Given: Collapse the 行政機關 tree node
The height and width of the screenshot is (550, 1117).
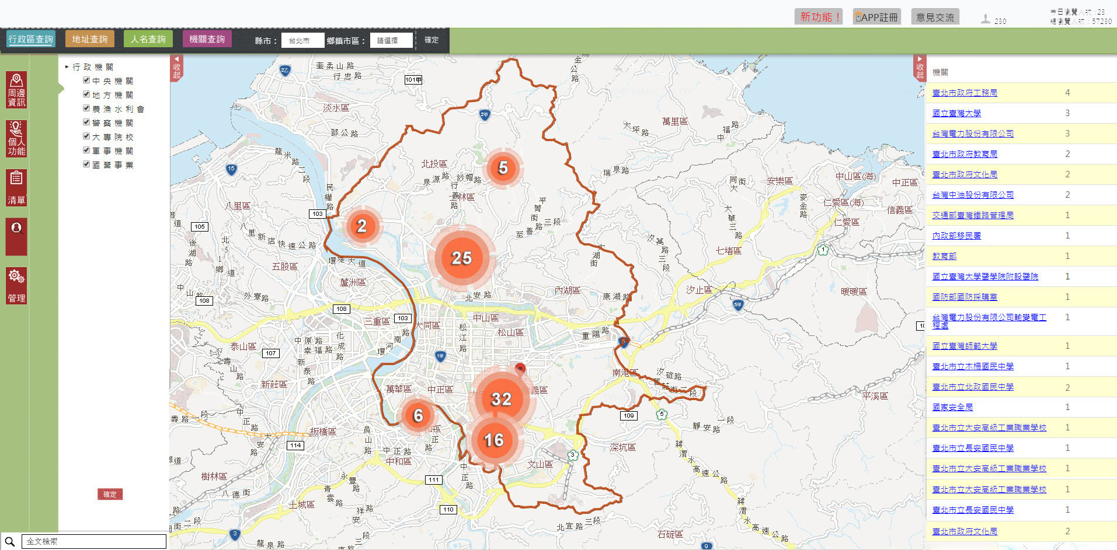Looking at the screenshot, I should [x=67, y=67].
